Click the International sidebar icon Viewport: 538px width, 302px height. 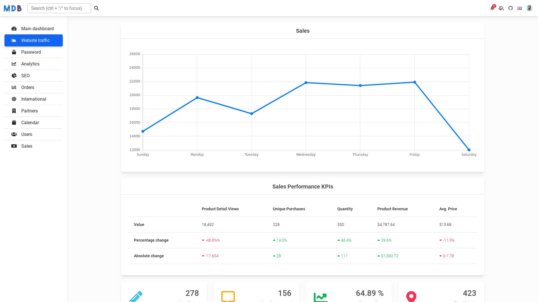pyautogui.click(x=14, y=99)
